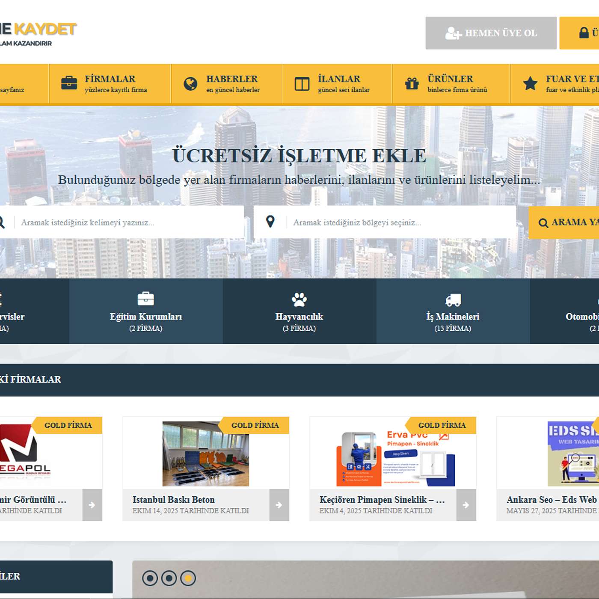599x599 pixels.
Task: Open the ÜRÜNLER menu item
Action: click(x=451, y=84)
